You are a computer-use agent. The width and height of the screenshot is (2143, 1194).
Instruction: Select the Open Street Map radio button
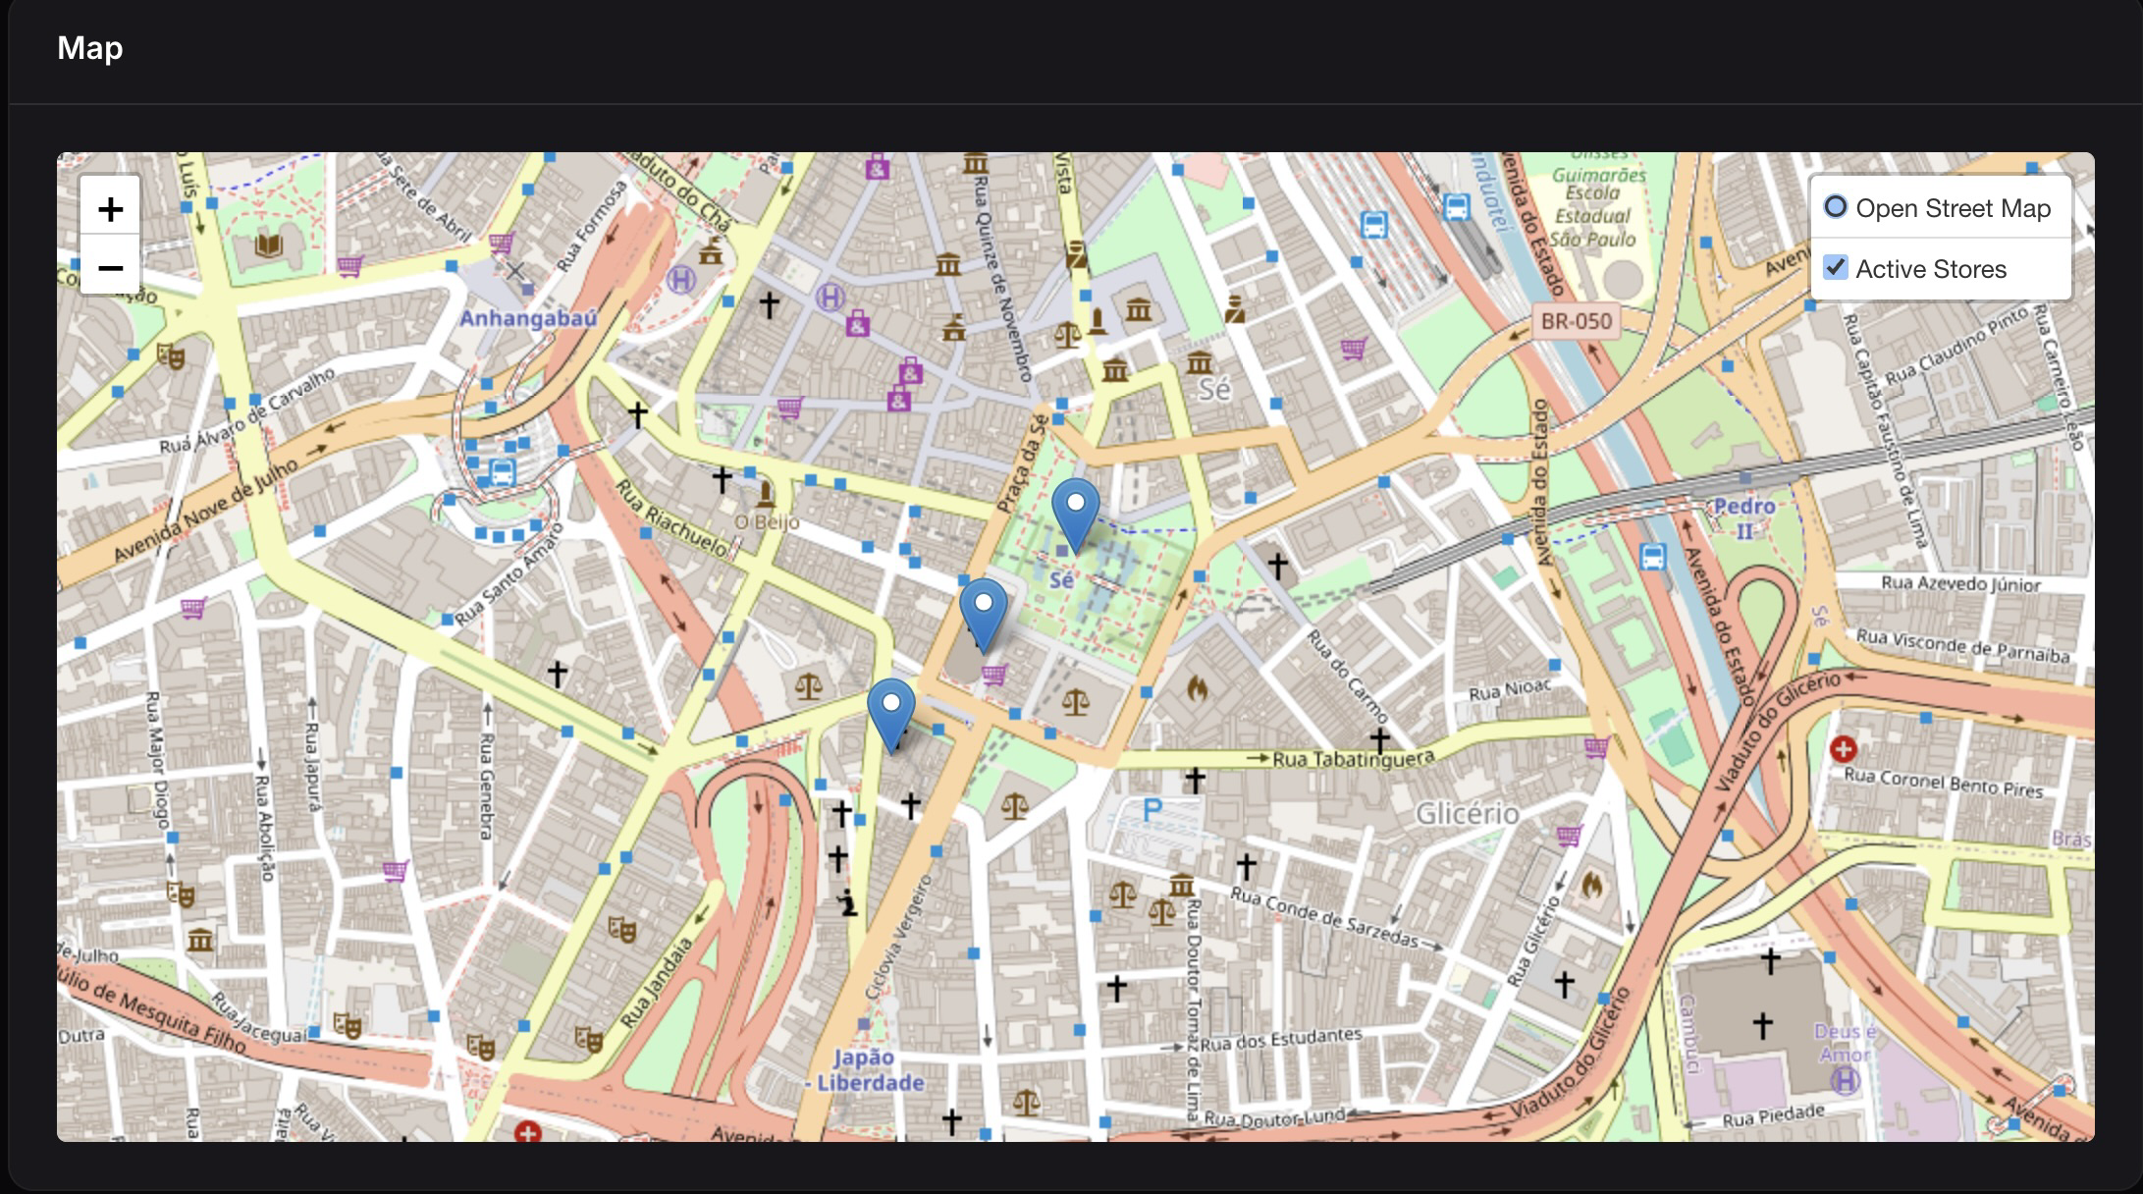click(1835, 207)
